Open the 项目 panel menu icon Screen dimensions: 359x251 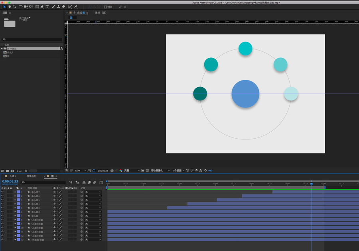click(x=10, y=13)
